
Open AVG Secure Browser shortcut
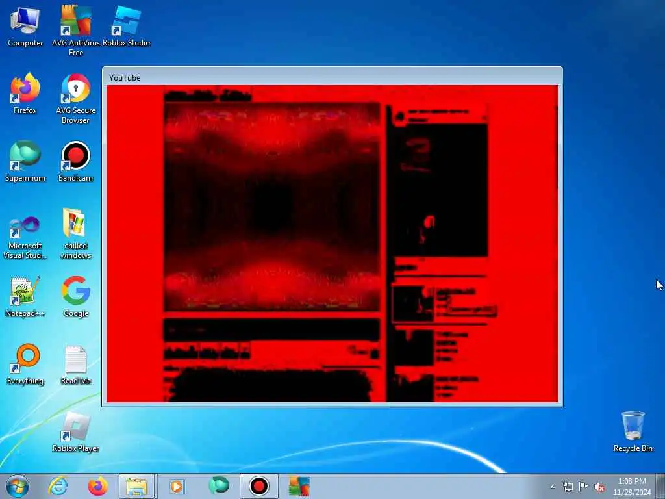coord(75,99)
